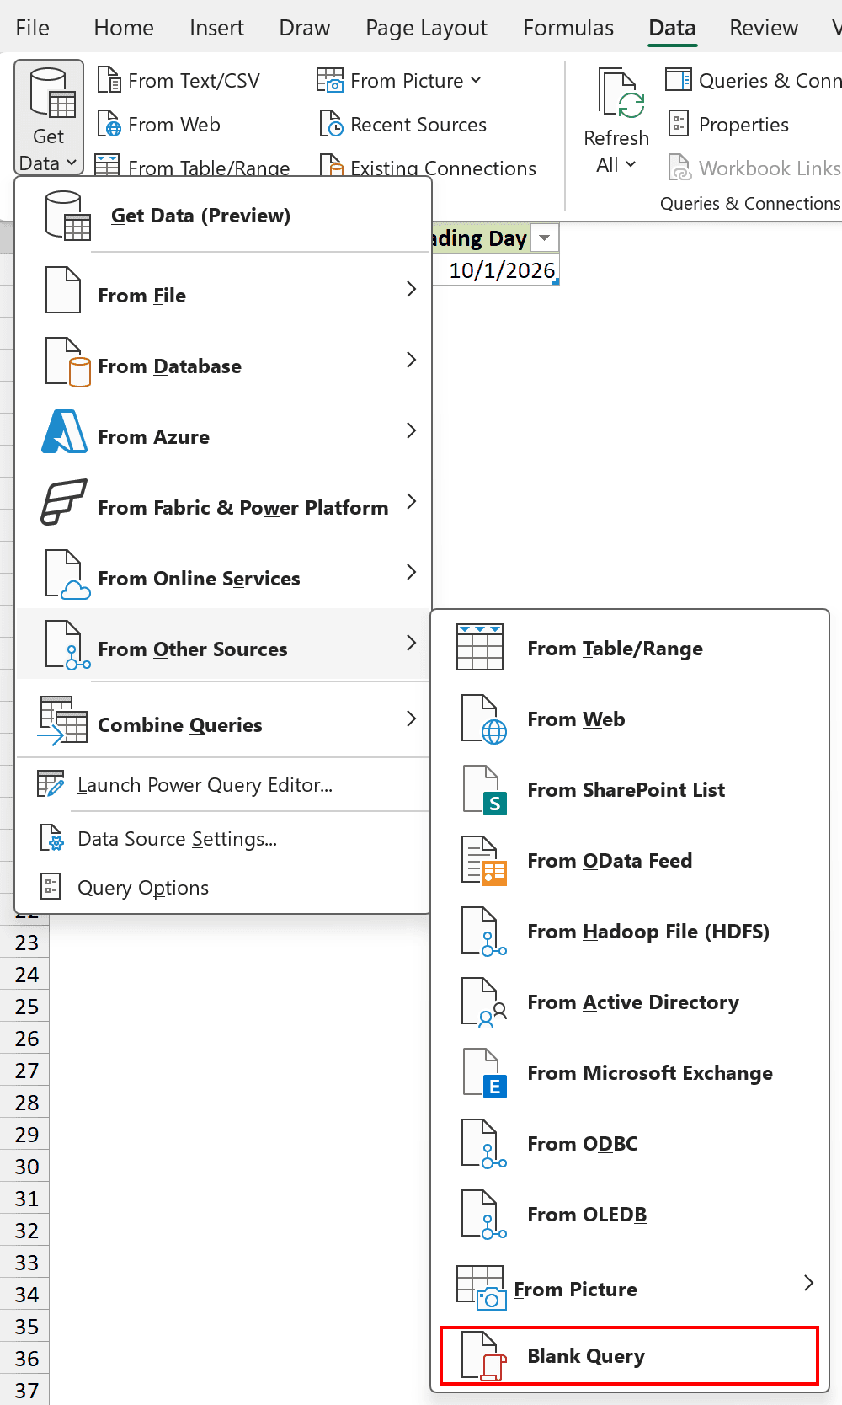Click the From Database cylinder icon

[x=68, y=362]
